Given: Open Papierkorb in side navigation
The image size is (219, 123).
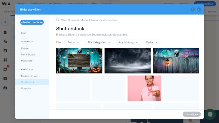Looking at the screenshot, I should pyautogui.click(x=27, y=61).
